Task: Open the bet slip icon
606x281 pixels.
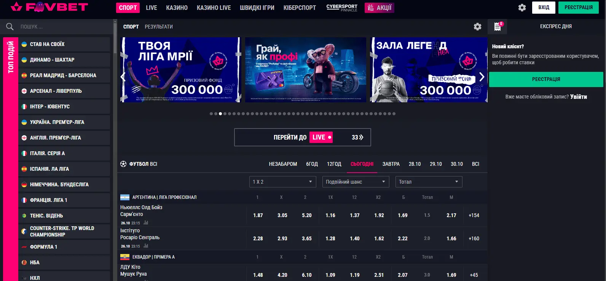Action: (x=498, y=27)
